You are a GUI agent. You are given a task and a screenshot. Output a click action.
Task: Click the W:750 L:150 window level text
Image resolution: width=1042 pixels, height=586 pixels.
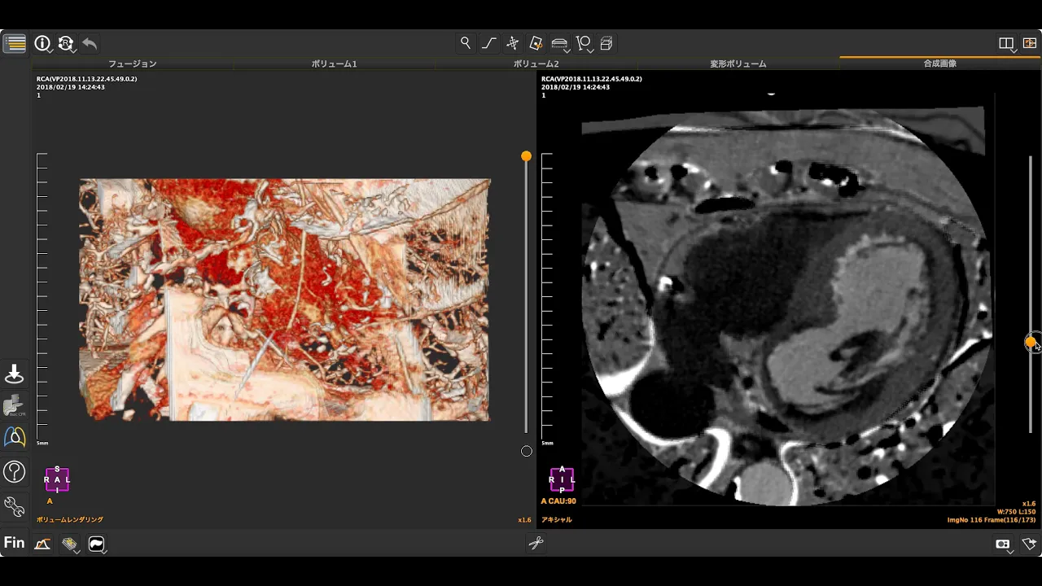[1016, 512]
